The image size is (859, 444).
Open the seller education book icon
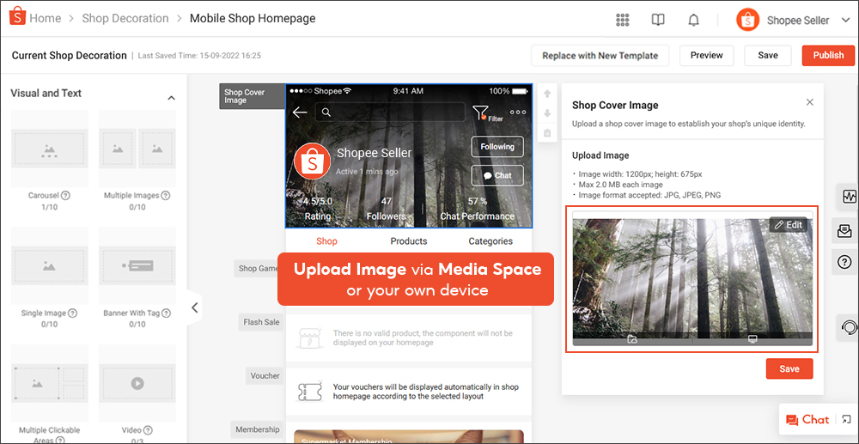[658, 20]
